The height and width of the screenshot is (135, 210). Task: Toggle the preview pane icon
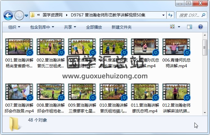(x=189, y=27)
